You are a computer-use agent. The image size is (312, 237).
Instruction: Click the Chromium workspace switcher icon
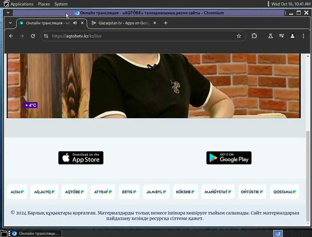click(x=278, y=233)
